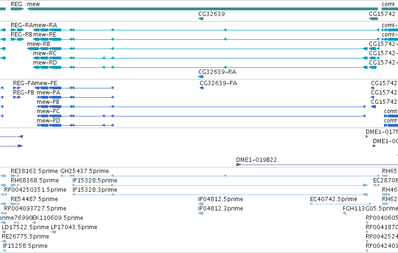Click the CG32639-PA protein glyph

point(202,88)
